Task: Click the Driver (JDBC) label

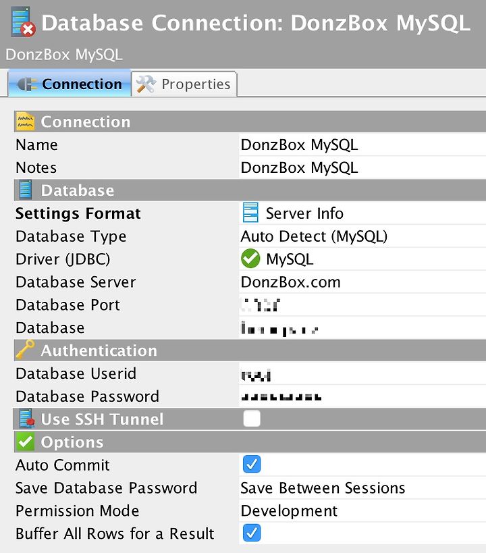Action: tap(63, 259)
